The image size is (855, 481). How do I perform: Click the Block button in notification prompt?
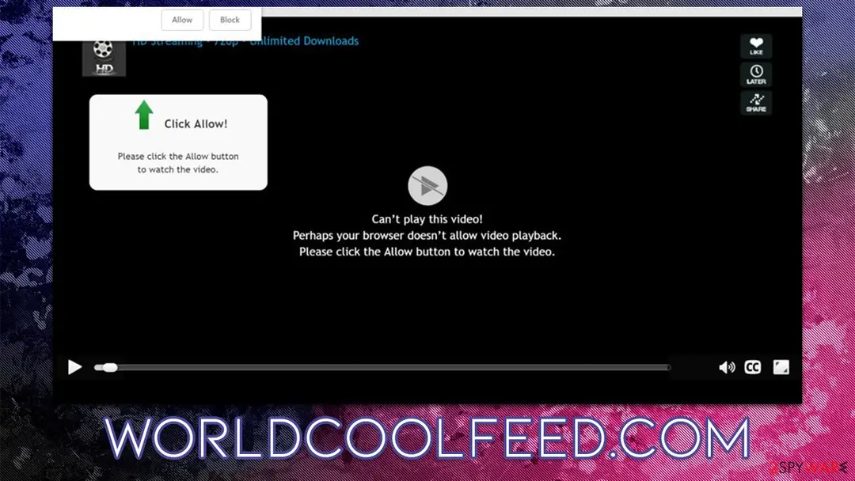coord(230,20)
